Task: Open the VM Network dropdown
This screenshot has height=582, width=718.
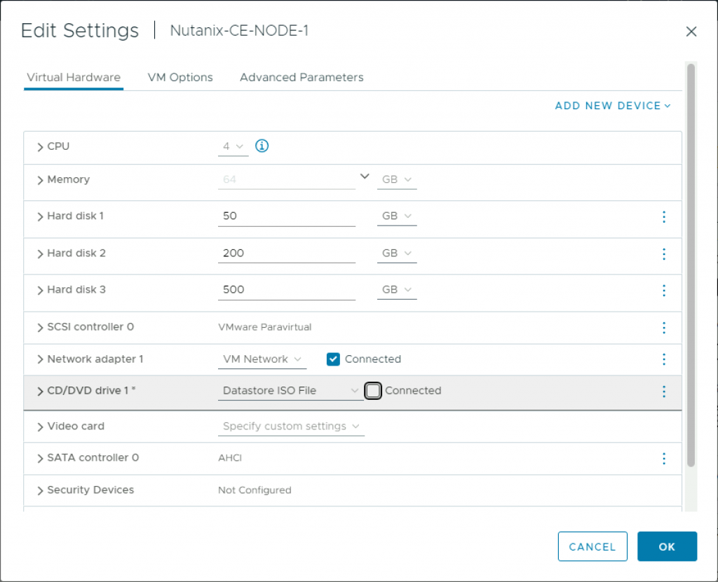Action: 262,359
